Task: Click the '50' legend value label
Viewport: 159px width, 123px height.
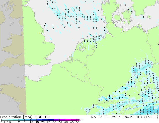Action: [77, 122]
